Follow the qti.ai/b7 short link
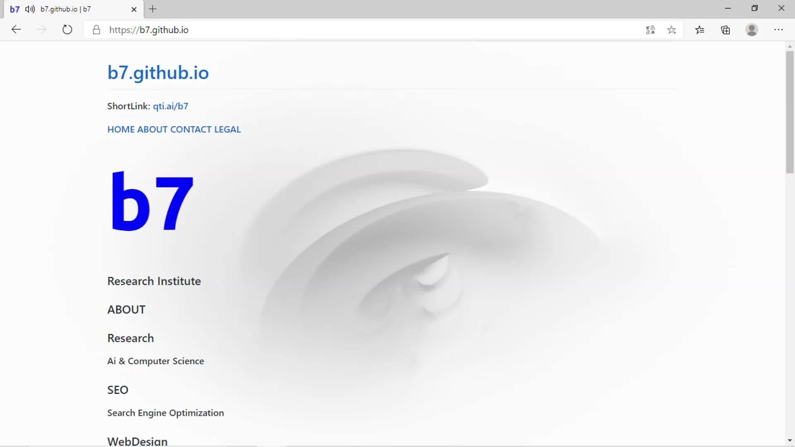The image size is (795, 447). pos(171,106)
